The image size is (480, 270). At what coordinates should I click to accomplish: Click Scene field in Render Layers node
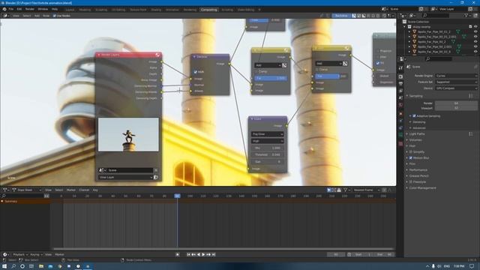(130, 170)
